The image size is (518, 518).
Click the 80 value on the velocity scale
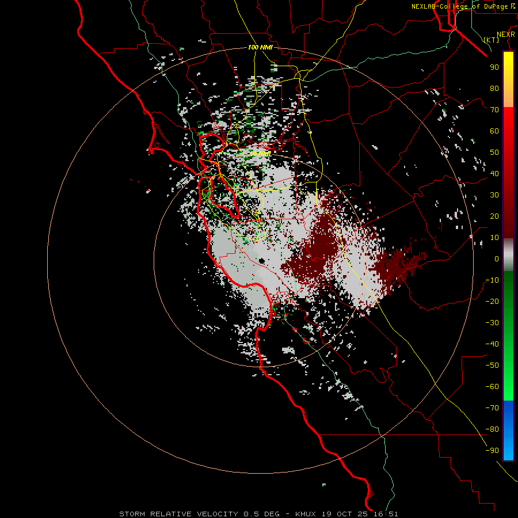494,89
